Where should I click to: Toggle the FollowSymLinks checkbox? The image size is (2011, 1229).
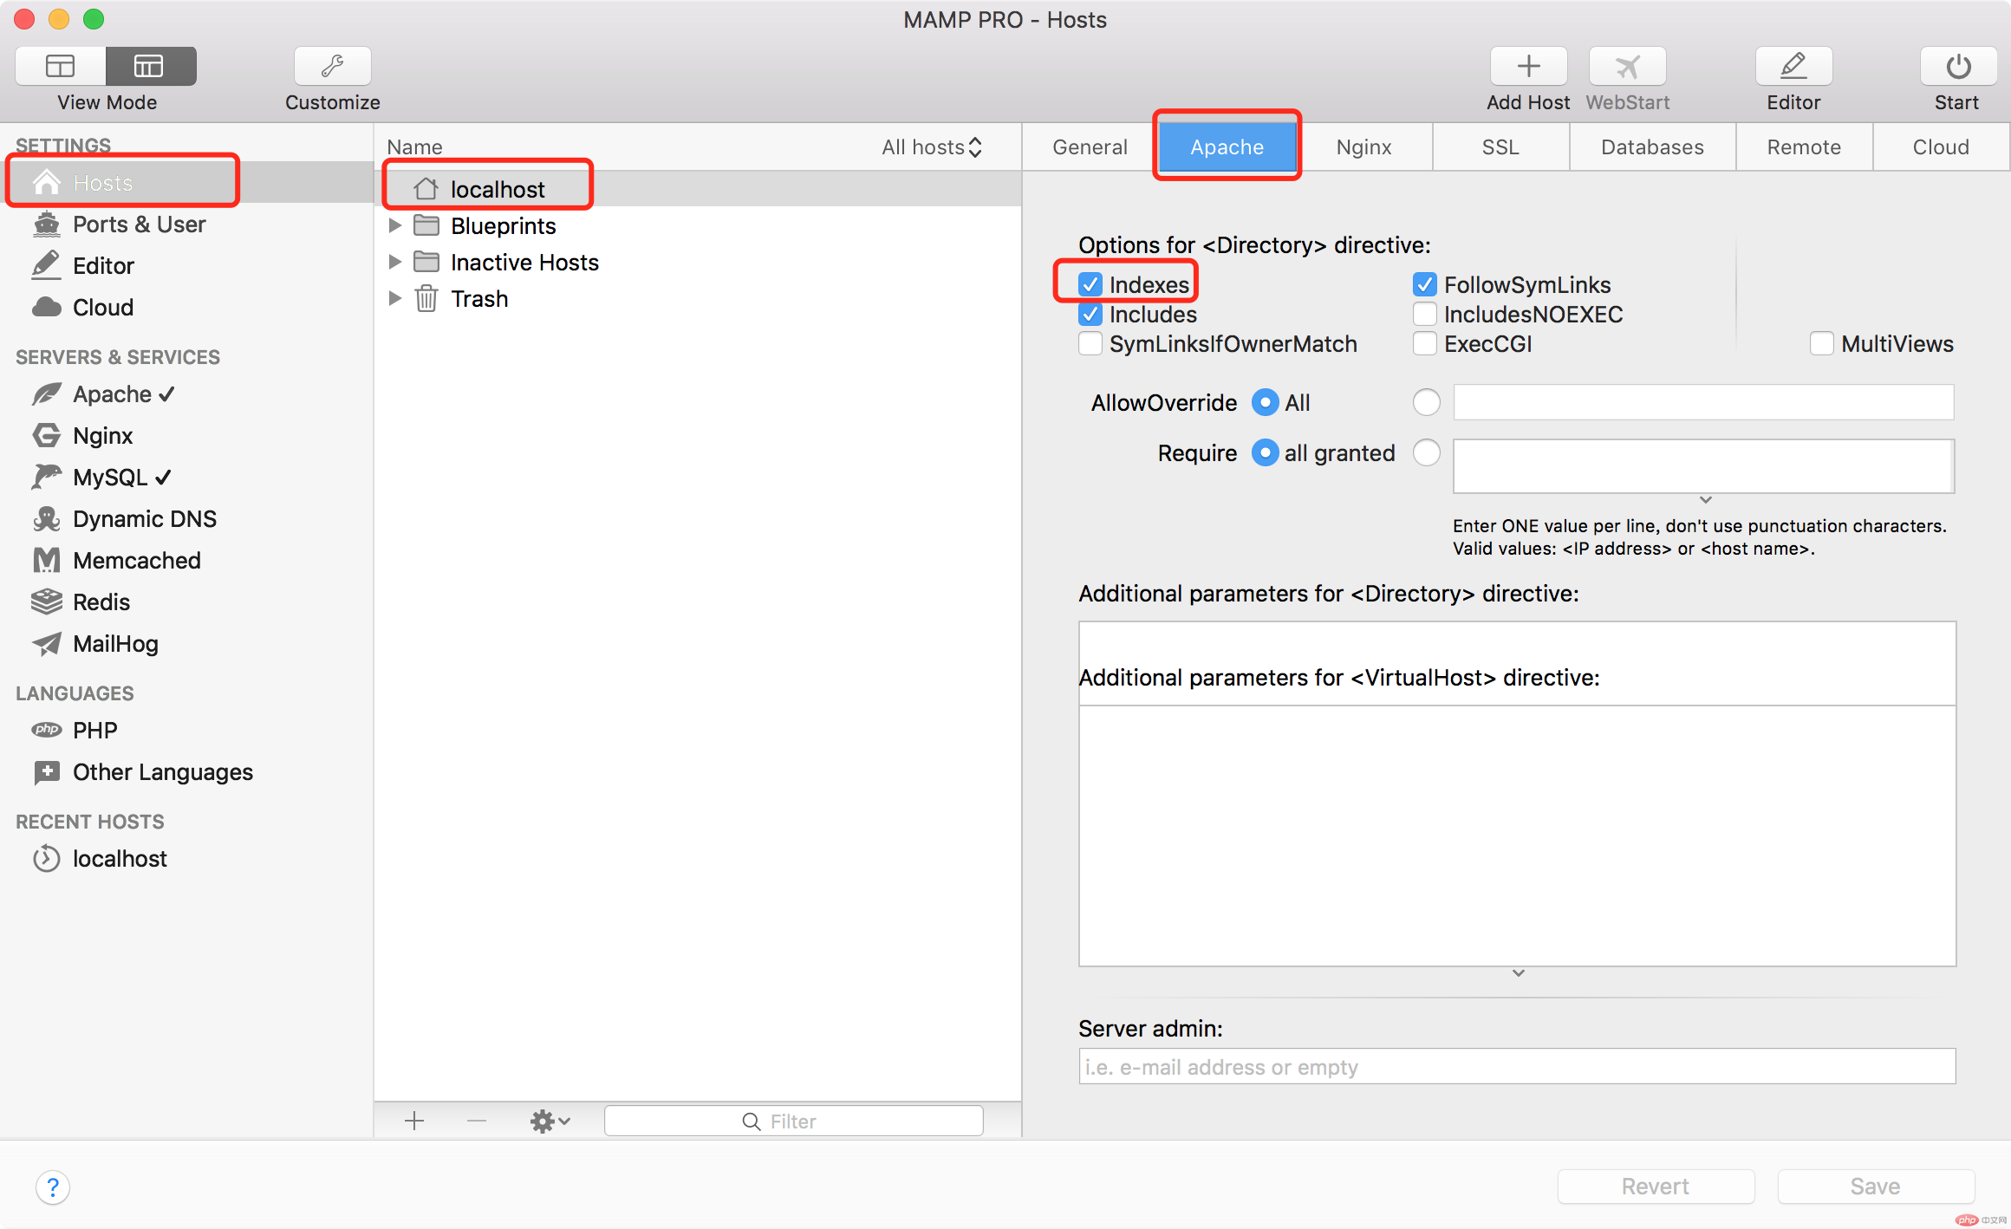[1425, 284]
